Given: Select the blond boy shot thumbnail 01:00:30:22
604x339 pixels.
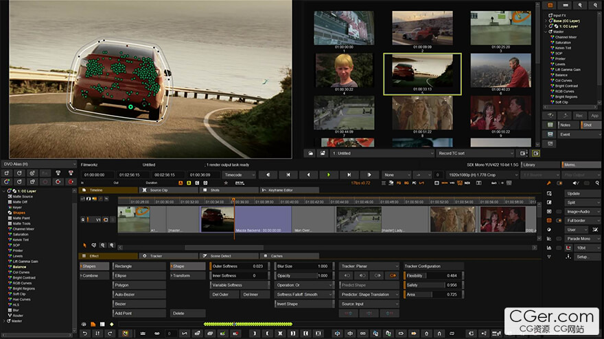Looking at the screenshot, I should point(344,70).
